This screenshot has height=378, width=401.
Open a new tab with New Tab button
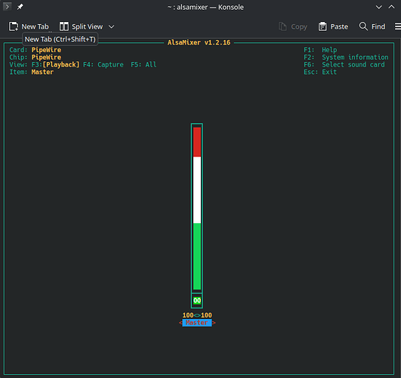click(29, 26)
